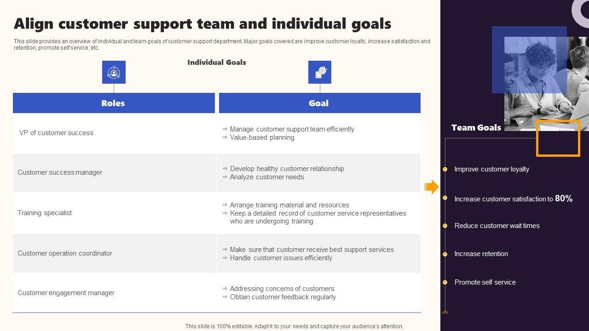Click the Team Goals heading
Image resolution: width=589 pixels, height=331 pixels.
pyautogui.click(x=476, y=127)
